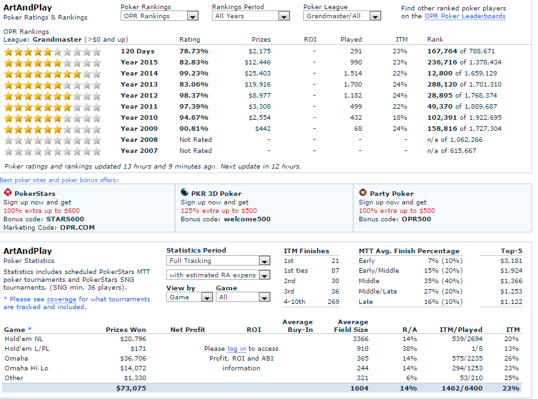The width and height of the screenshot is (538, 399).
Task: Click the 99.23% rating value
Action: click(x=194, y=74)
